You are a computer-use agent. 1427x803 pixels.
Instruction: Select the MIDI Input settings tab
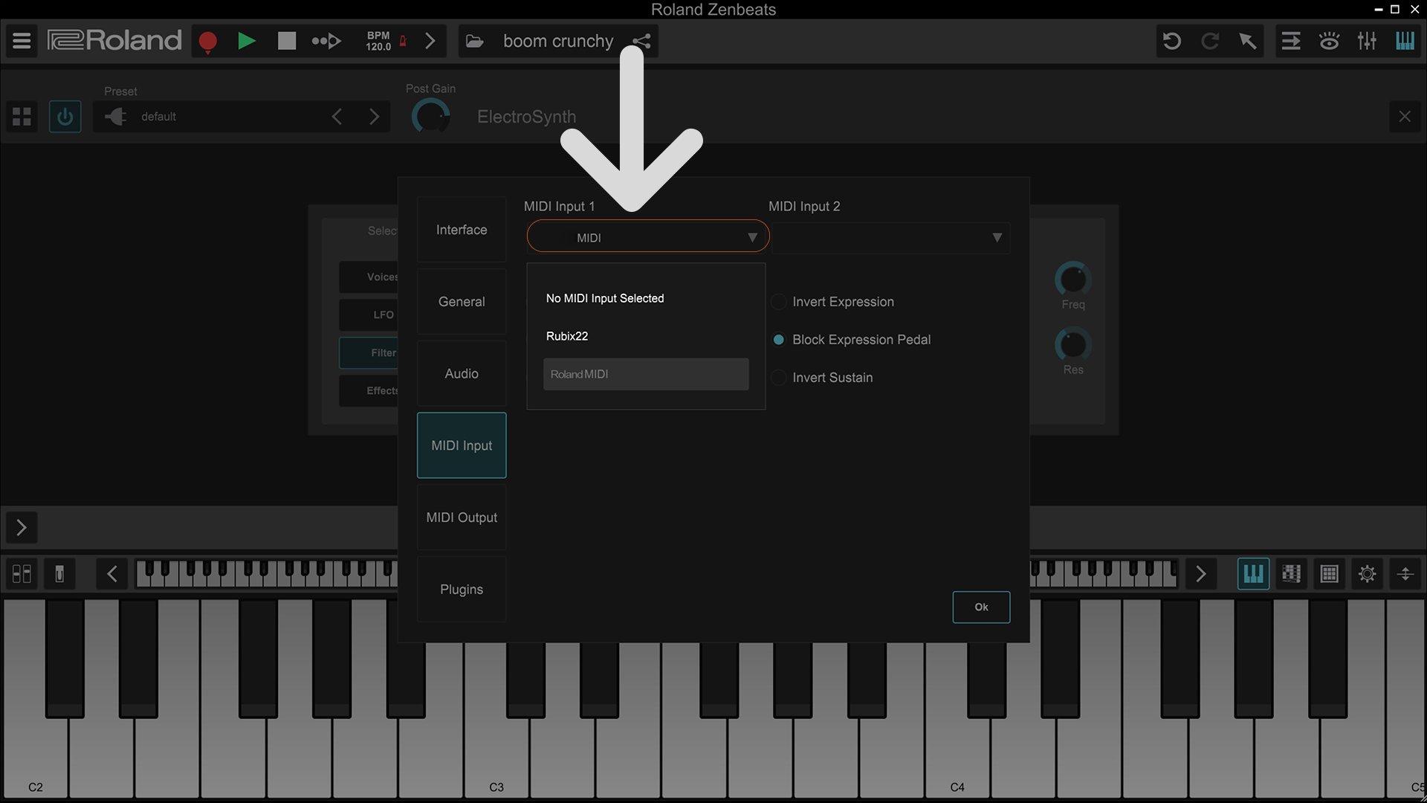pos(462,445)
